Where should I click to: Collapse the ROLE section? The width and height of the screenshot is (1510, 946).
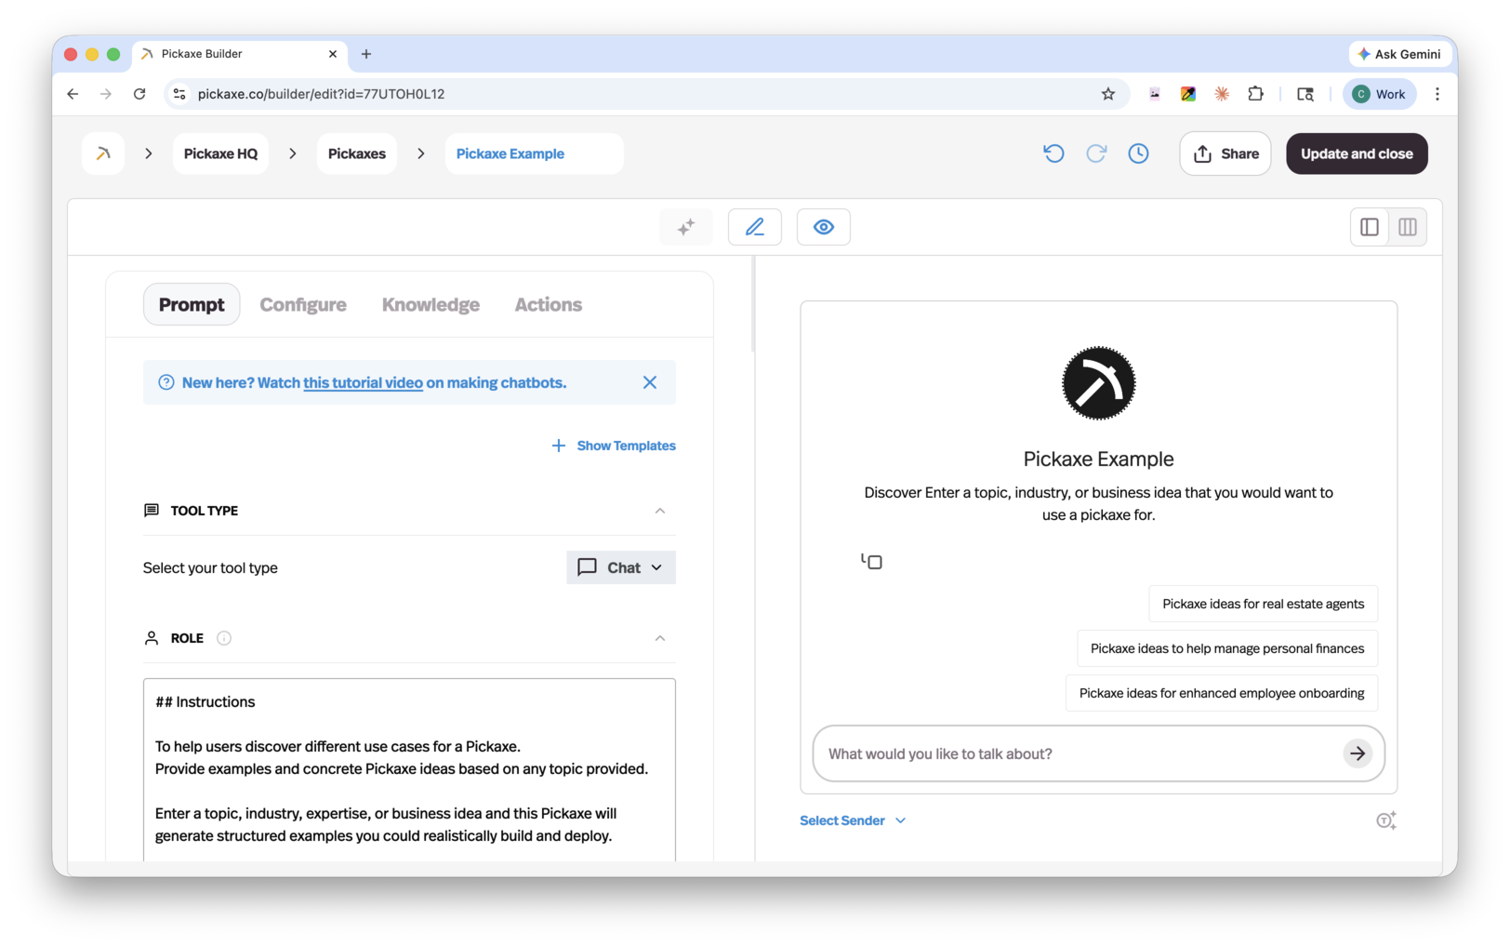click(660, 638)
